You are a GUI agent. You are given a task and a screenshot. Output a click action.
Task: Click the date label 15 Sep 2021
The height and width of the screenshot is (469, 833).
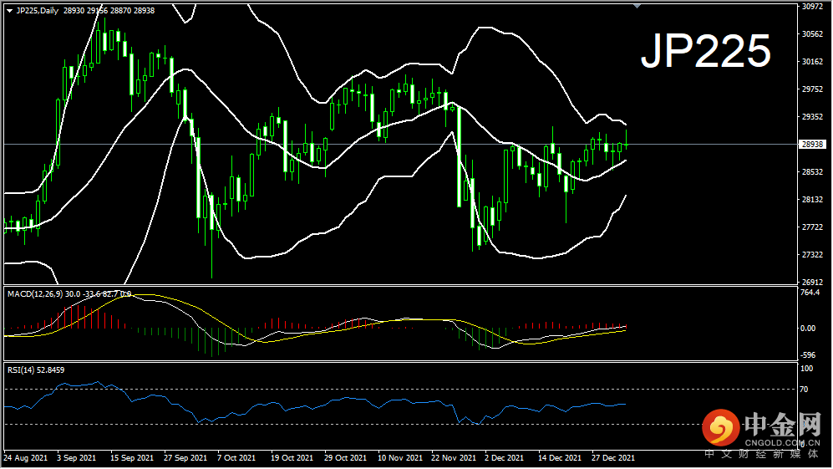(x=132, y=458)
